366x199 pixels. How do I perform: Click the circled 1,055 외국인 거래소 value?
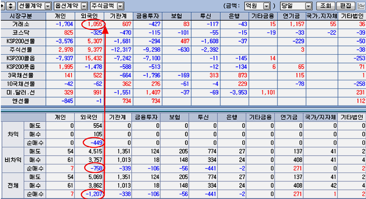[92, 24]
